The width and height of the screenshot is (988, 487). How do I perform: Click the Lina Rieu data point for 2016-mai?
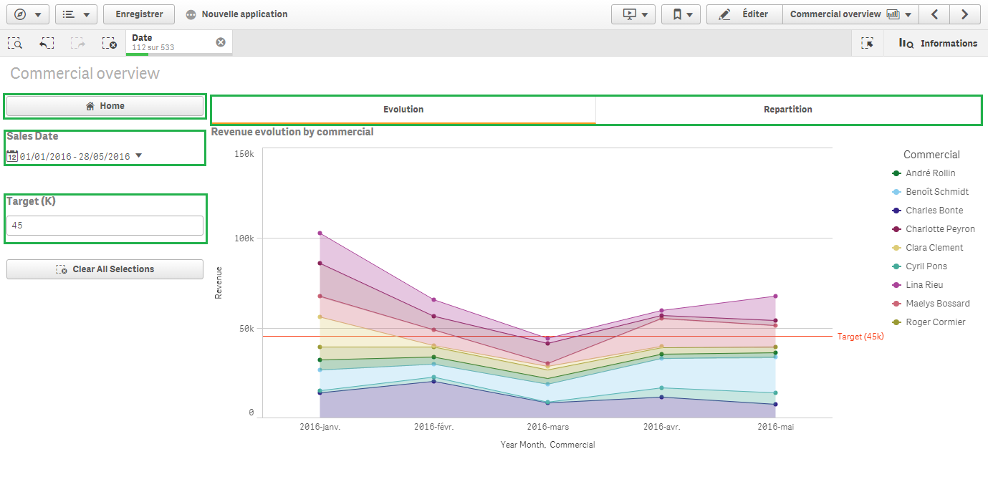tap(775, 296)
